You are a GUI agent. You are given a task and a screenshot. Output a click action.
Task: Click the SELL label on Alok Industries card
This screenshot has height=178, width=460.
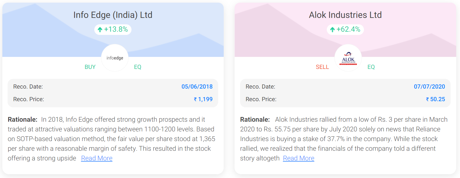[x=322, y=67]
